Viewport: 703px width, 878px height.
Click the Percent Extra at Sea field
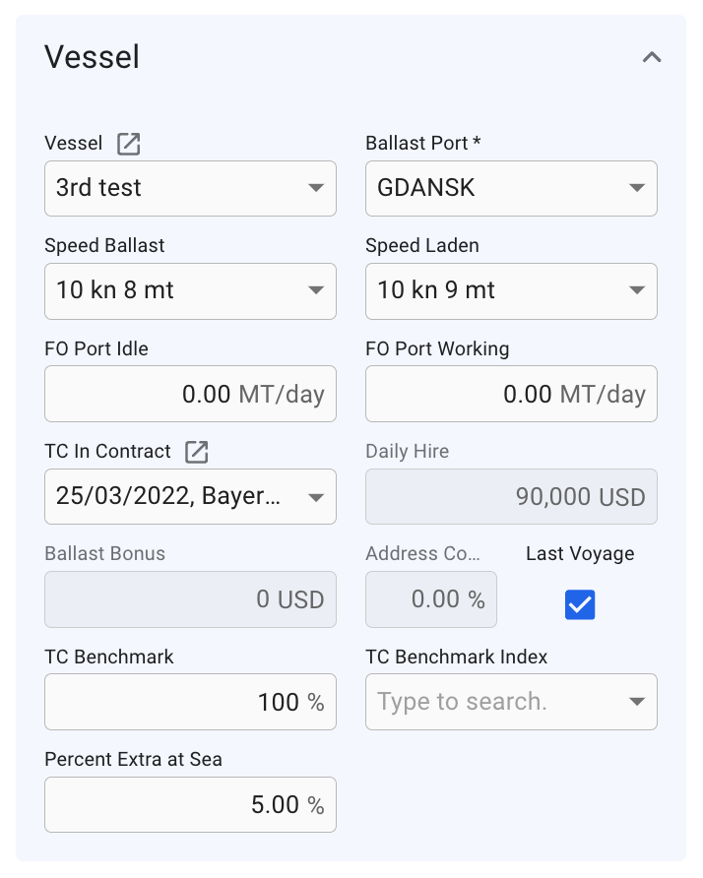(x=190, y=804)
